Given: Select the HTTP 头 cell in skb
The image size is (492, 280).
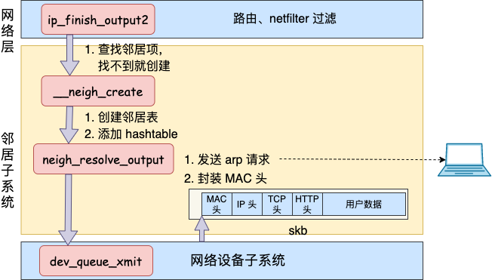Looking at the screenshot, I should pyautogui.click(x=307, y=204).
